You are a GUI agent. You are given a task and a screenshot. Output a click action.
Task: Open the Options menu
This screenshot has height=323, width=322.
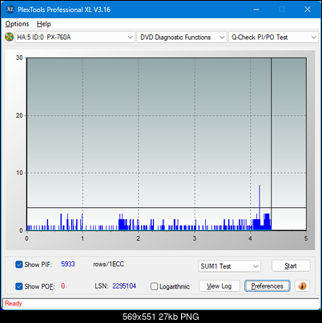click(x=17, y=24)
